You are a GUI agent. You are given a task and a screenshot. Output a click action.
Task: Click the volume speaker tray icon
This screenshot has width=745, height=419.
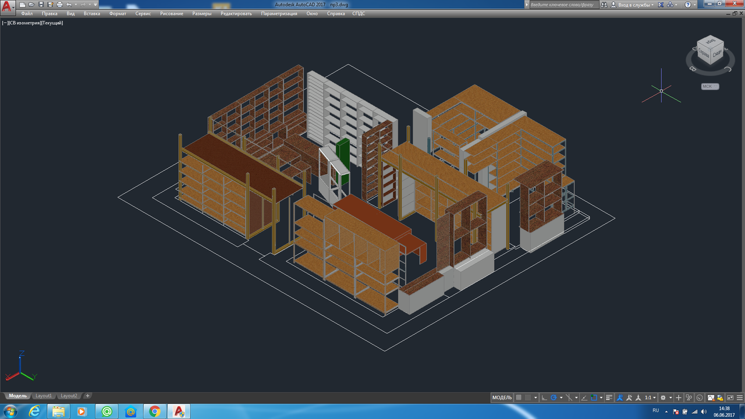coord(704,411)
